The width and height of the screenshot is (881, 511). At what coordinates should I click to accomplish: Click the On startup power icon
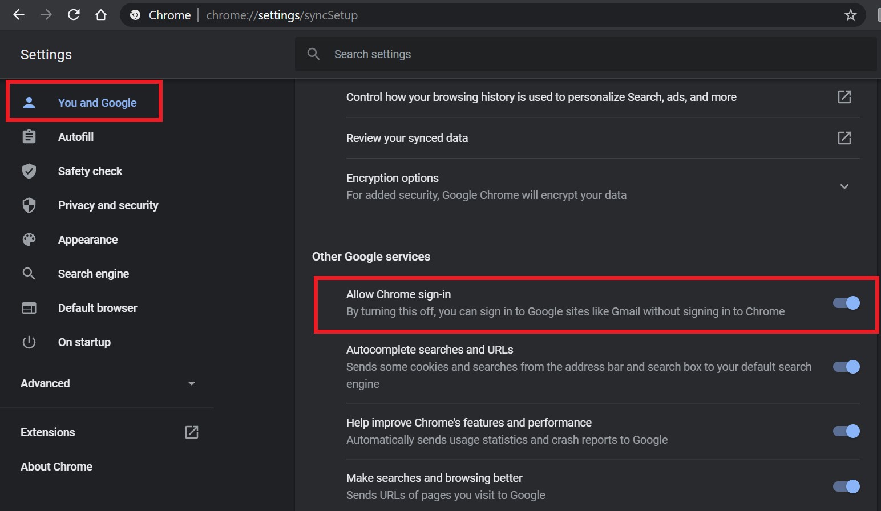pyautogui.click(x=29, y=342)
